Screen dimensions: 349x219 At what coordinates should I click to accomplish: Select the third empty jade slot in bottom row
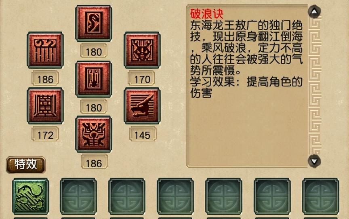pos(127,196)
